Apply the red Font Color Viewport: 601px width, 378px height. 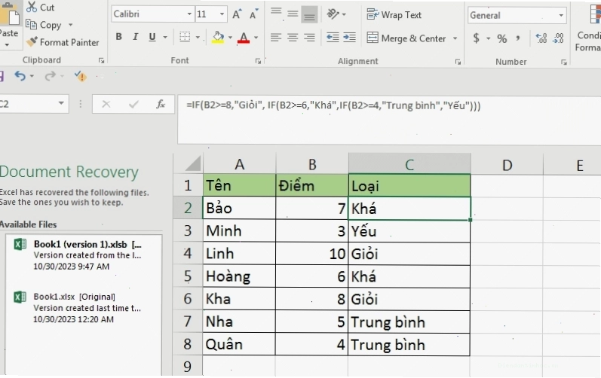(244, 37)
